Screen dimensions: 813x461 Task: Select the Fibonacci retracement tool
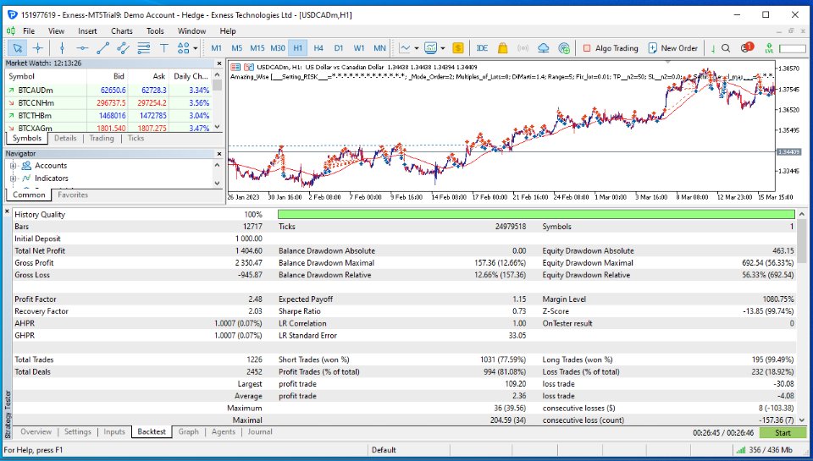pos(144,48)
